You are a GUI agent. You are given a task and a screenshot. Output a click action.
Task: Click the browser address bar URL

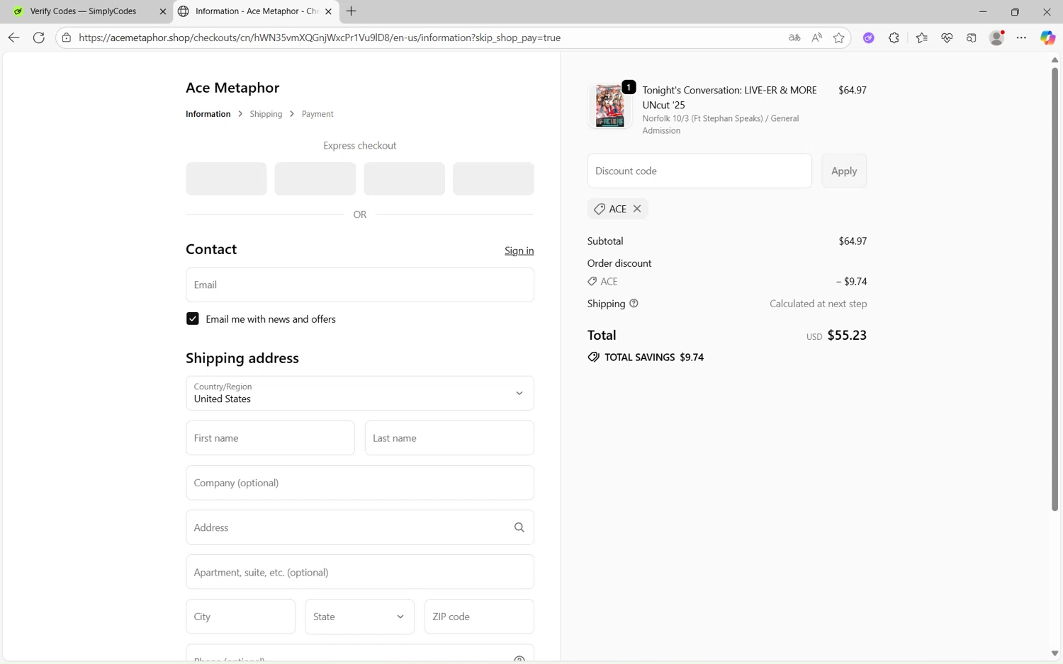click(x=320, y=38)
